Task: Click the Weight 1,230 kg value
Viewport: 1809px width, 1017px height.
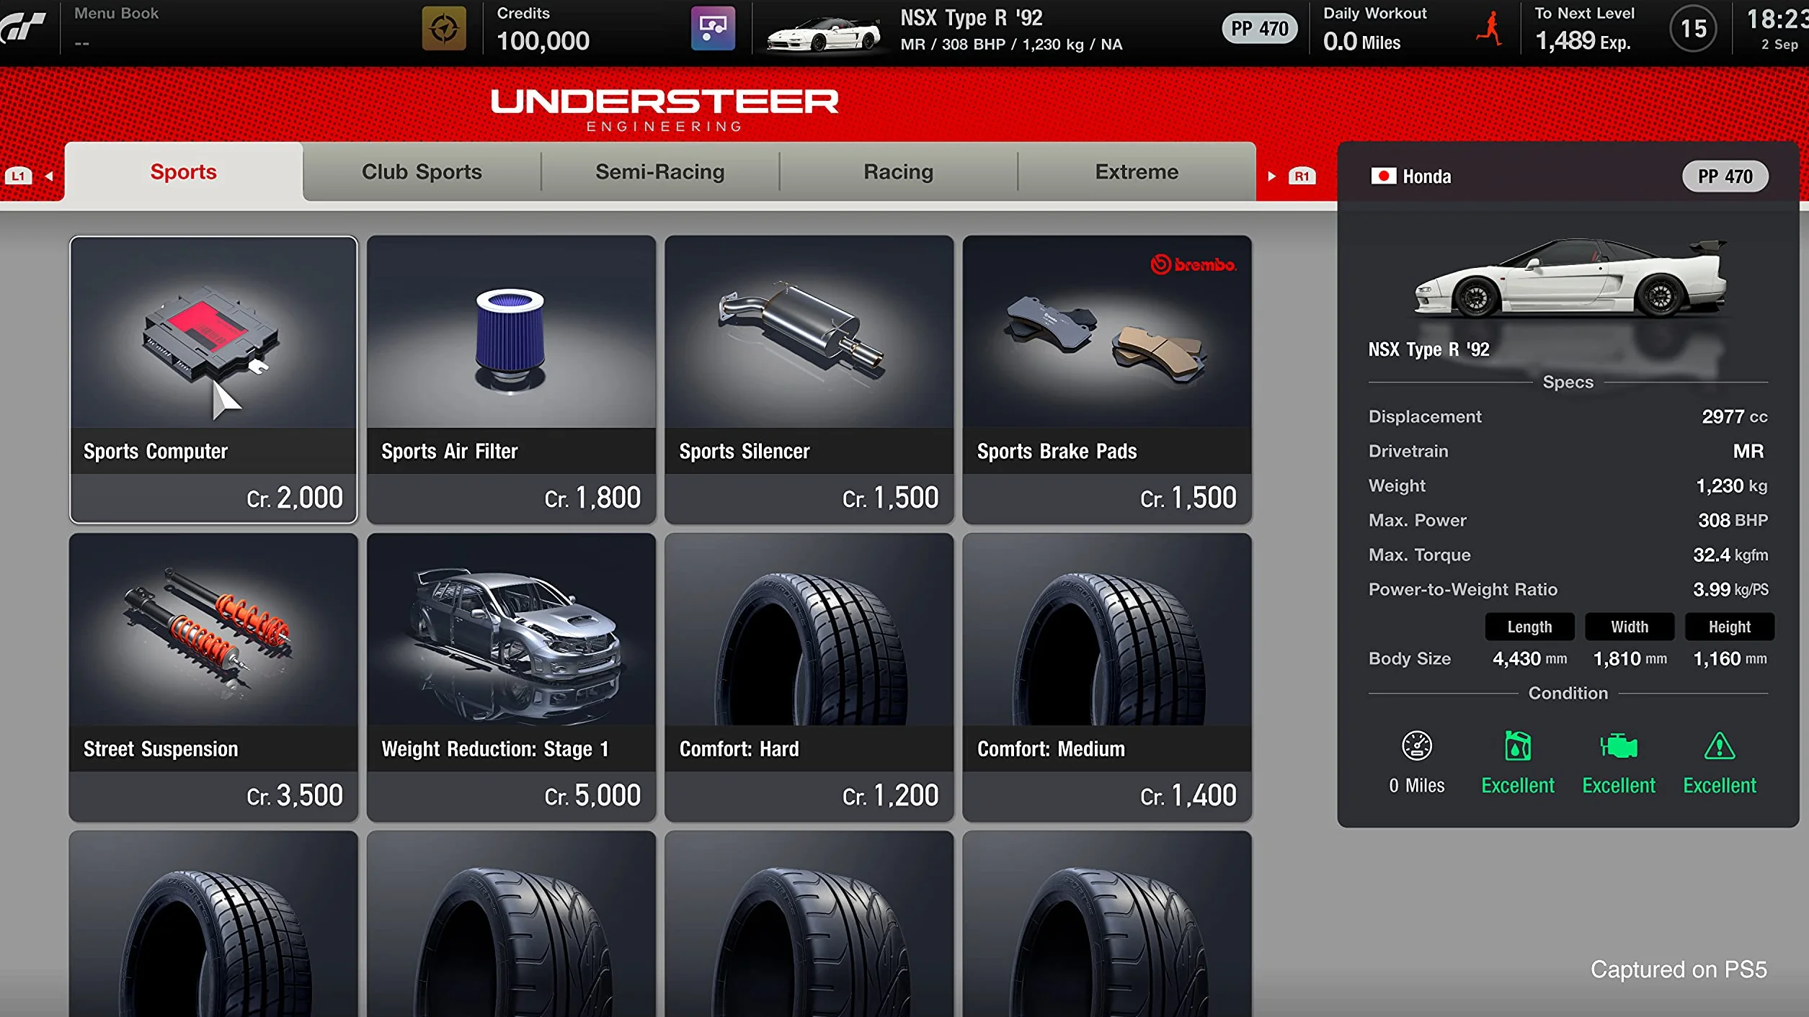Action: (1731, 485)
